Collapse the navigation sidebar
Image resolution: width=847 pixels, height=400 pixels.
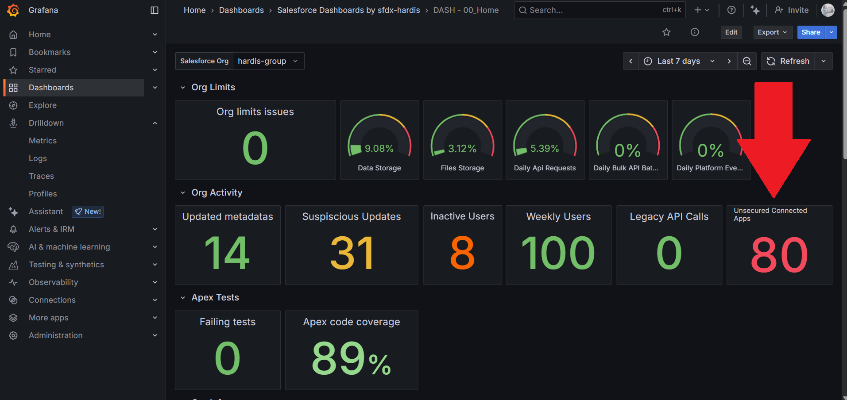click(154, 10)
